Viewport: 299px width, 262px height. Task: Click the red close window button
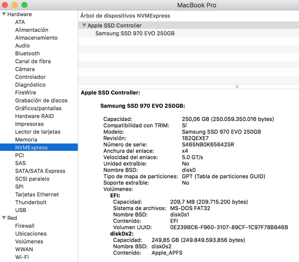5,5
